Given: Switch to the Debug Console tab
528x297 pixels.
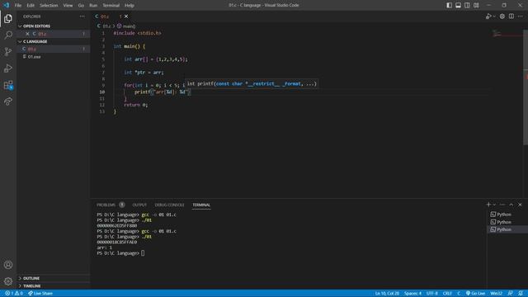Looking at the screenshot, I should click(169, 205).
